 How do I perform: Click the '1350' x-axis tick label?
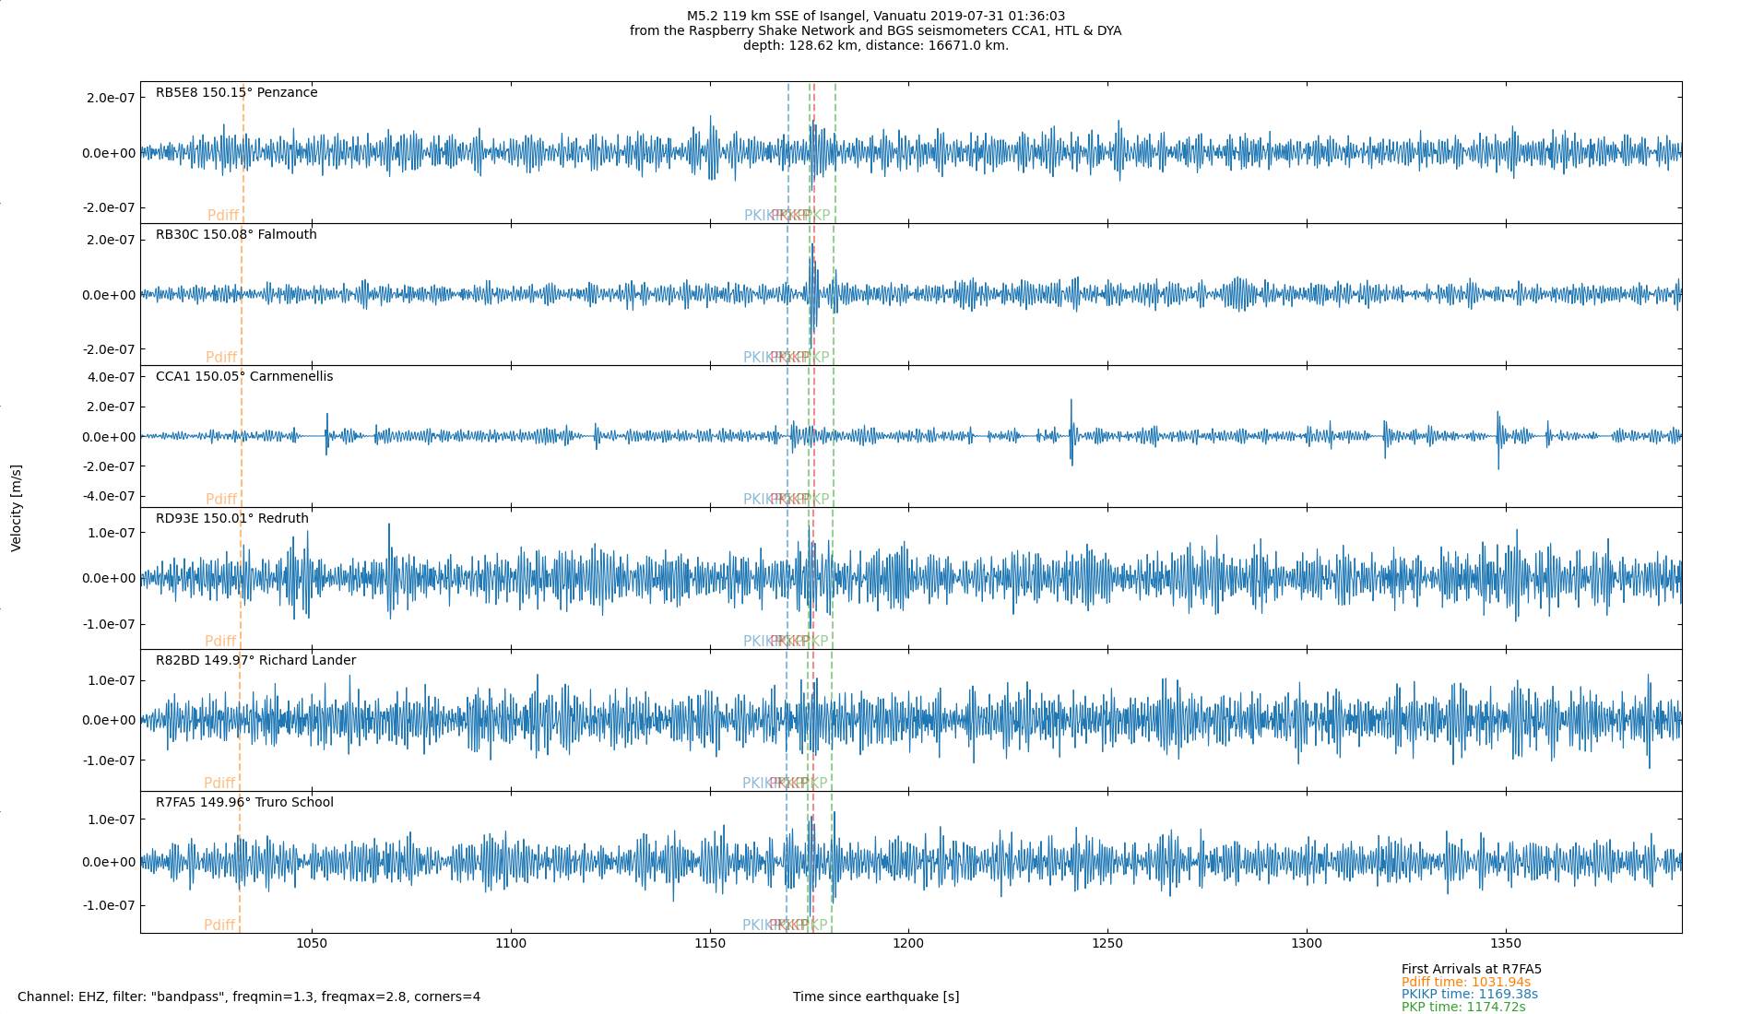[1506, 943]
